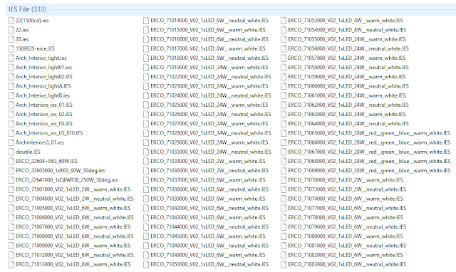
Task: Click file name ERCO_71077000 6W neutral_white
Action: [x=347, y=208]
